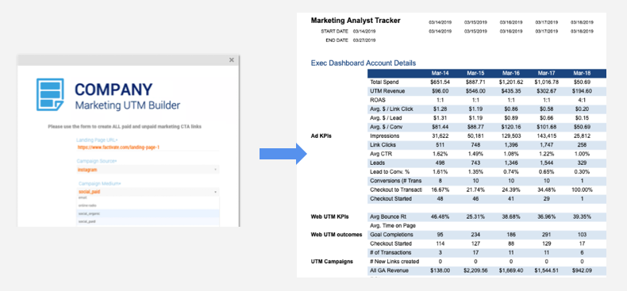Select the Mar-15 column header
Screen dimensions: 627x291
pyautogui.click(x=476, y=73)
